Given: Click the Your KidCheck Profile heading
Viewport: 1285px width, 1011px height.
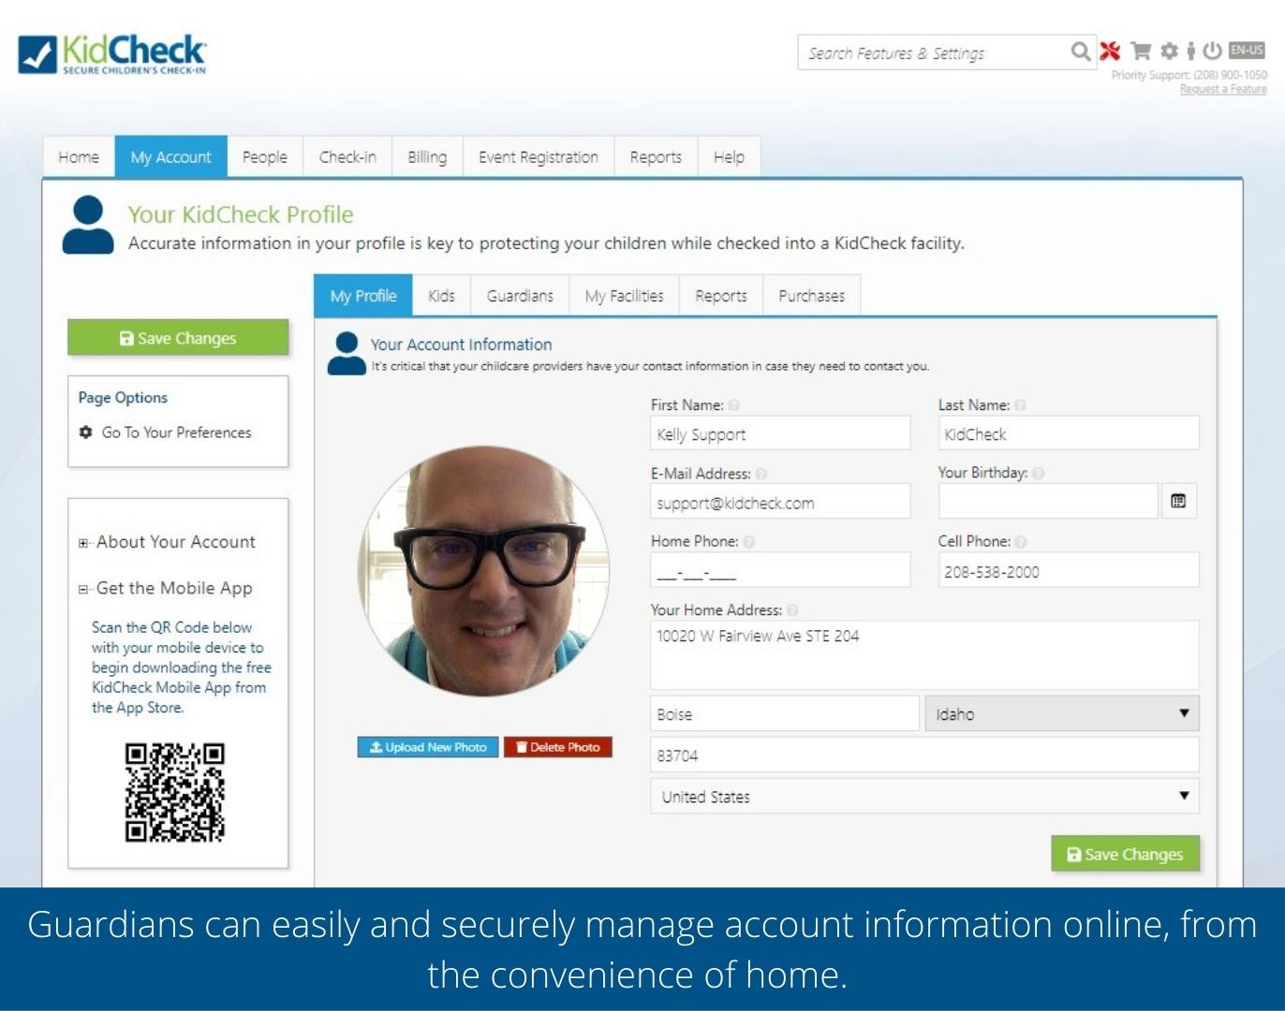Looking at the screenshot, I should pyautogui.click(x=241, y=214).
